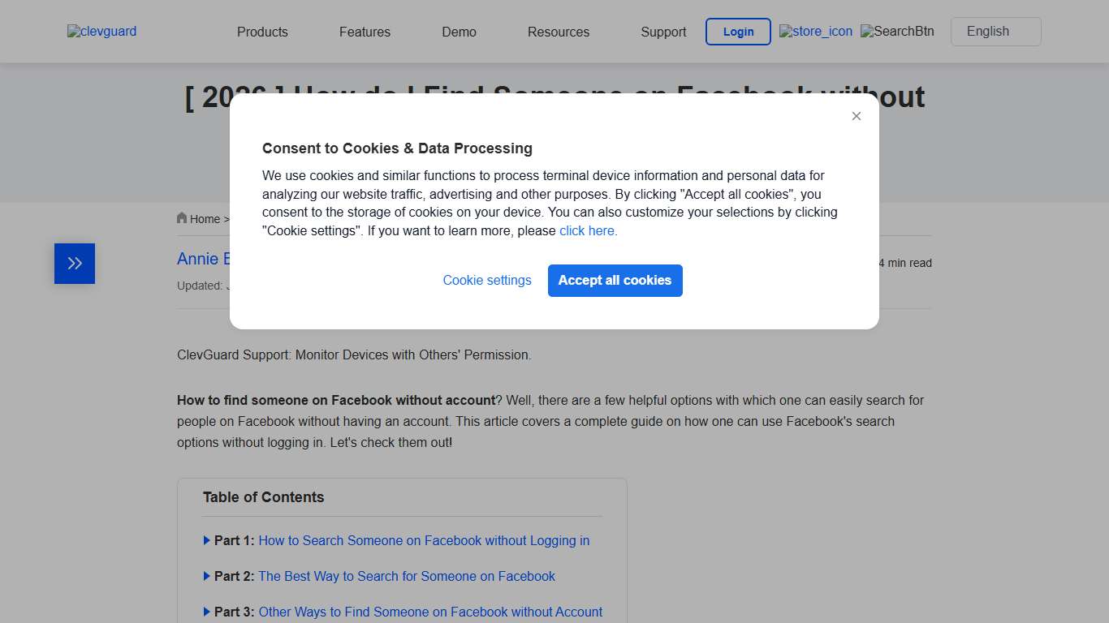The image size is (1109, 623).
Task: Select the Support menu item
Action: 663,32
